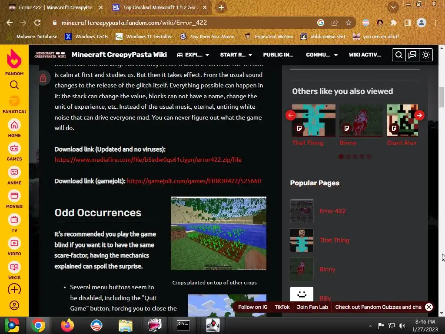Reload the page
The image size is (445, 334).
coord(37,23)
